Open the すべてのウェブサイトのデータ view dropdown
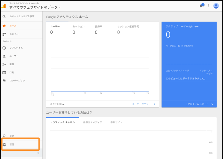This screenshot has width=223, height=159. 35,7
